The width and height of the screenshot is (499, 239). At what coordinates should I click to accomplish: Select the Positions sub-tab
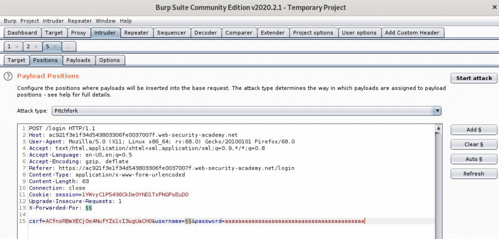click(45, 60)
